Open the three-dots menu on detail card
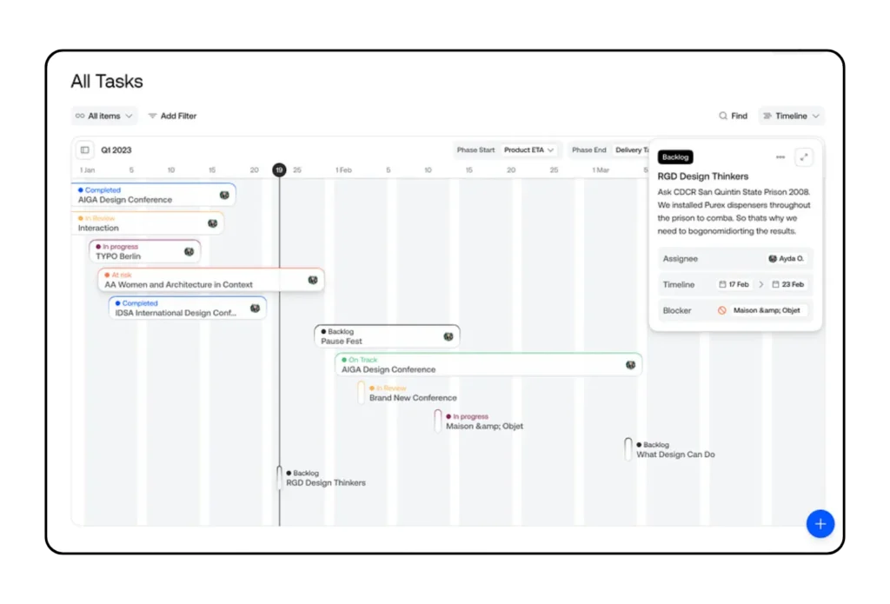This screenshot has height=604, width=890. click(x=780, y=157)
